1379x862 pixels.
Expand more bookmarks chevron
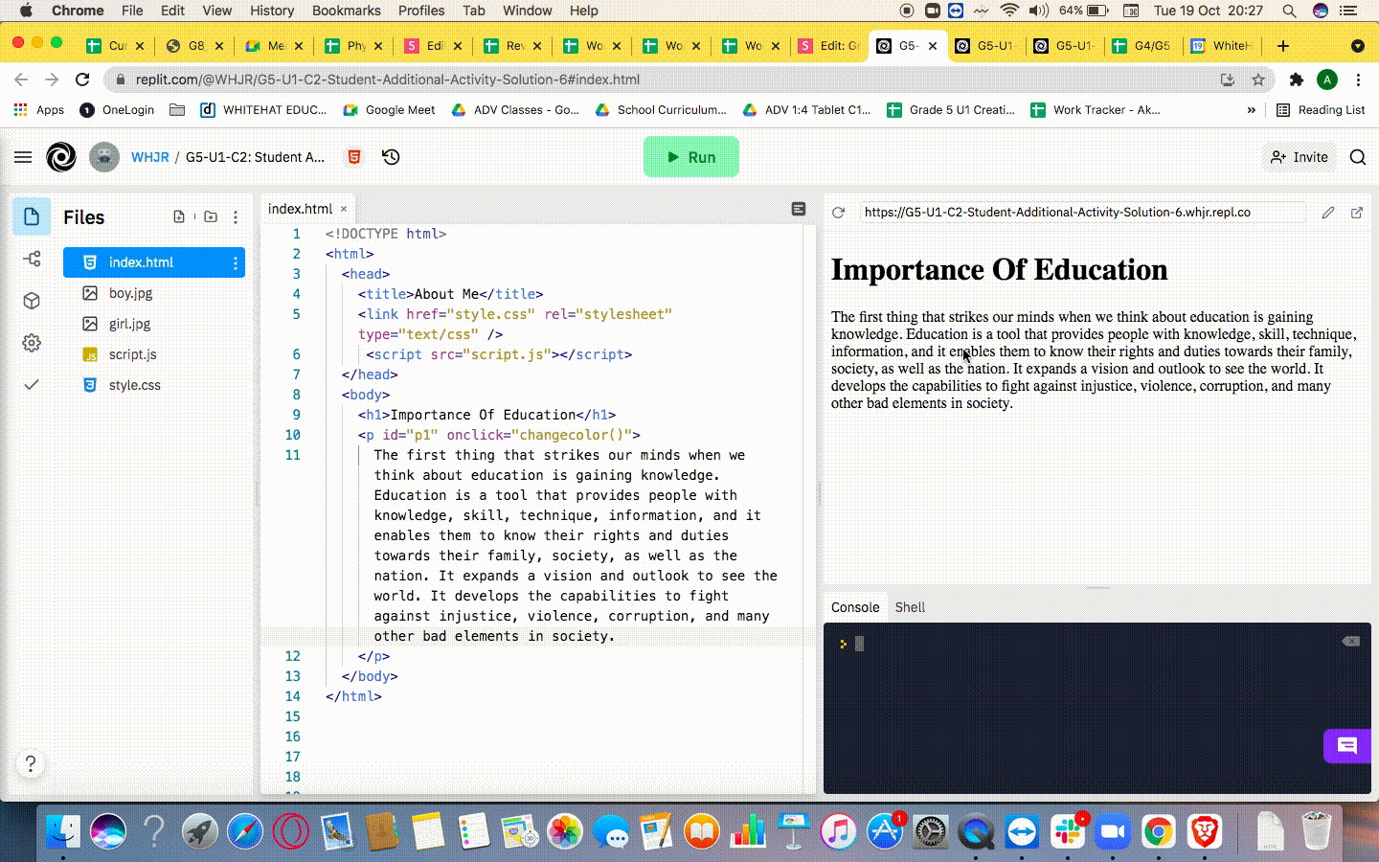coord(1251,110)
